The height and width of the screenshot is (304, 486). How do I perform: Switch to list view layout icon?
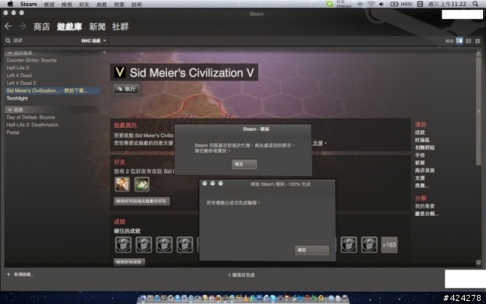(469, 40)
